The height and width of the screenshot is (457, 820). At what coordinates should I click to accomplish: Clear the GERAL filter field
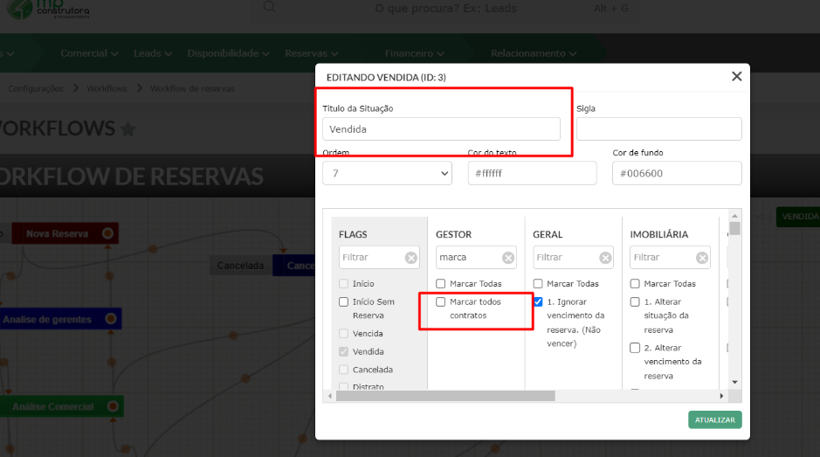click(605, 258)
